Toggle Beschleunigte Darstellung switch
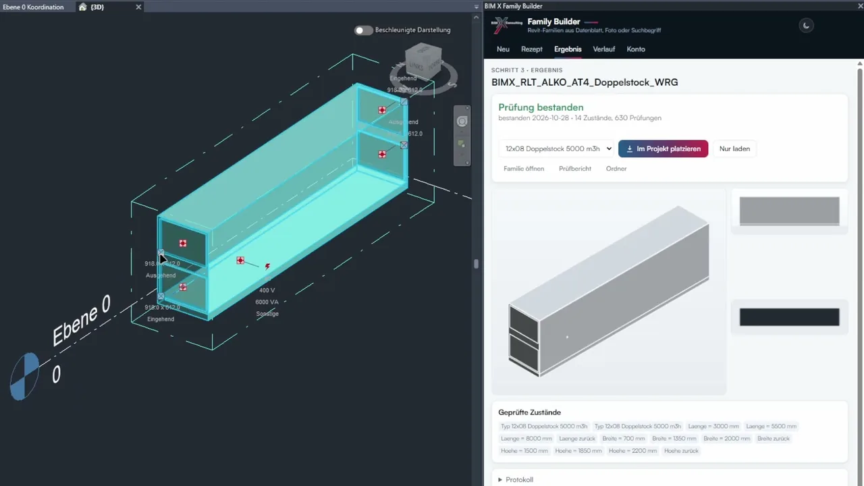Image resolution: width=864 pixels, height=486 pixels. coord(364,30)
